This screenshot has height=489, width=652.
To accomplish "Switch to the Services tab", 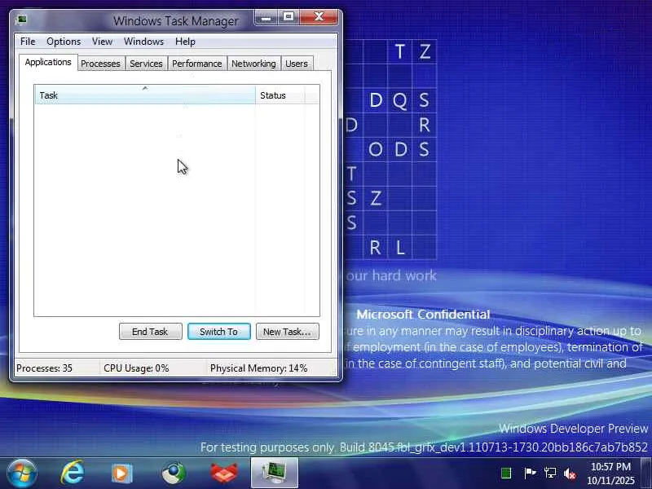I will click(146, 64).
